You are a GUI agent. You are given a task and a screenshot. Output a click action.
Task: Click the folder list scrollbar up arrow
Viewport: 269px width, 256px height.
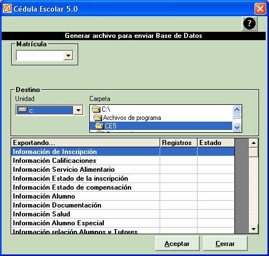[237, 110]
